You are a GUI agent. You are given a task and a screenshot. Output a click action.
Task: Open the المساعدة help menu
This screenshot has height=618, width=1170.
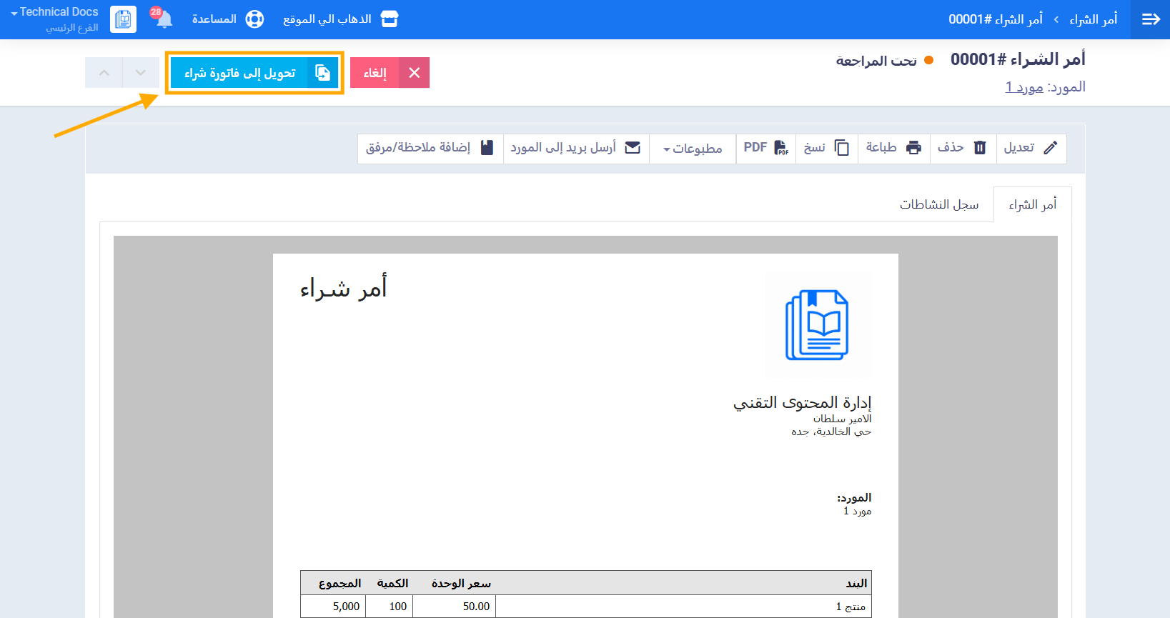(x=228, y=19)
